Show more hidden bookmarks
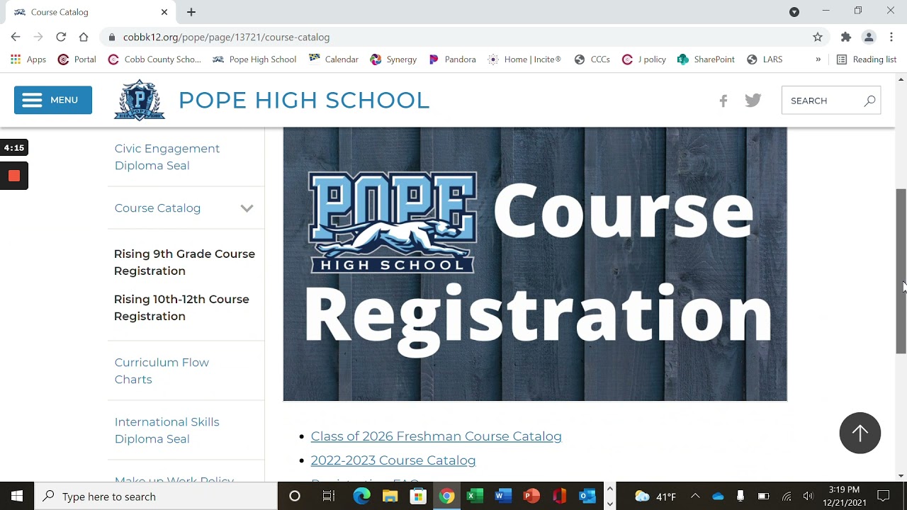The image size is (907, 510). pos(818,59)
